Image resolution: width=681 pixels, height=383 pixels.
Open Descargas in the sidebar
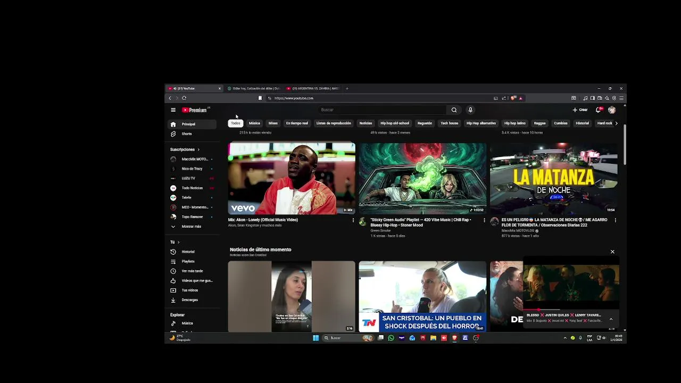click(x=192, y=299)
